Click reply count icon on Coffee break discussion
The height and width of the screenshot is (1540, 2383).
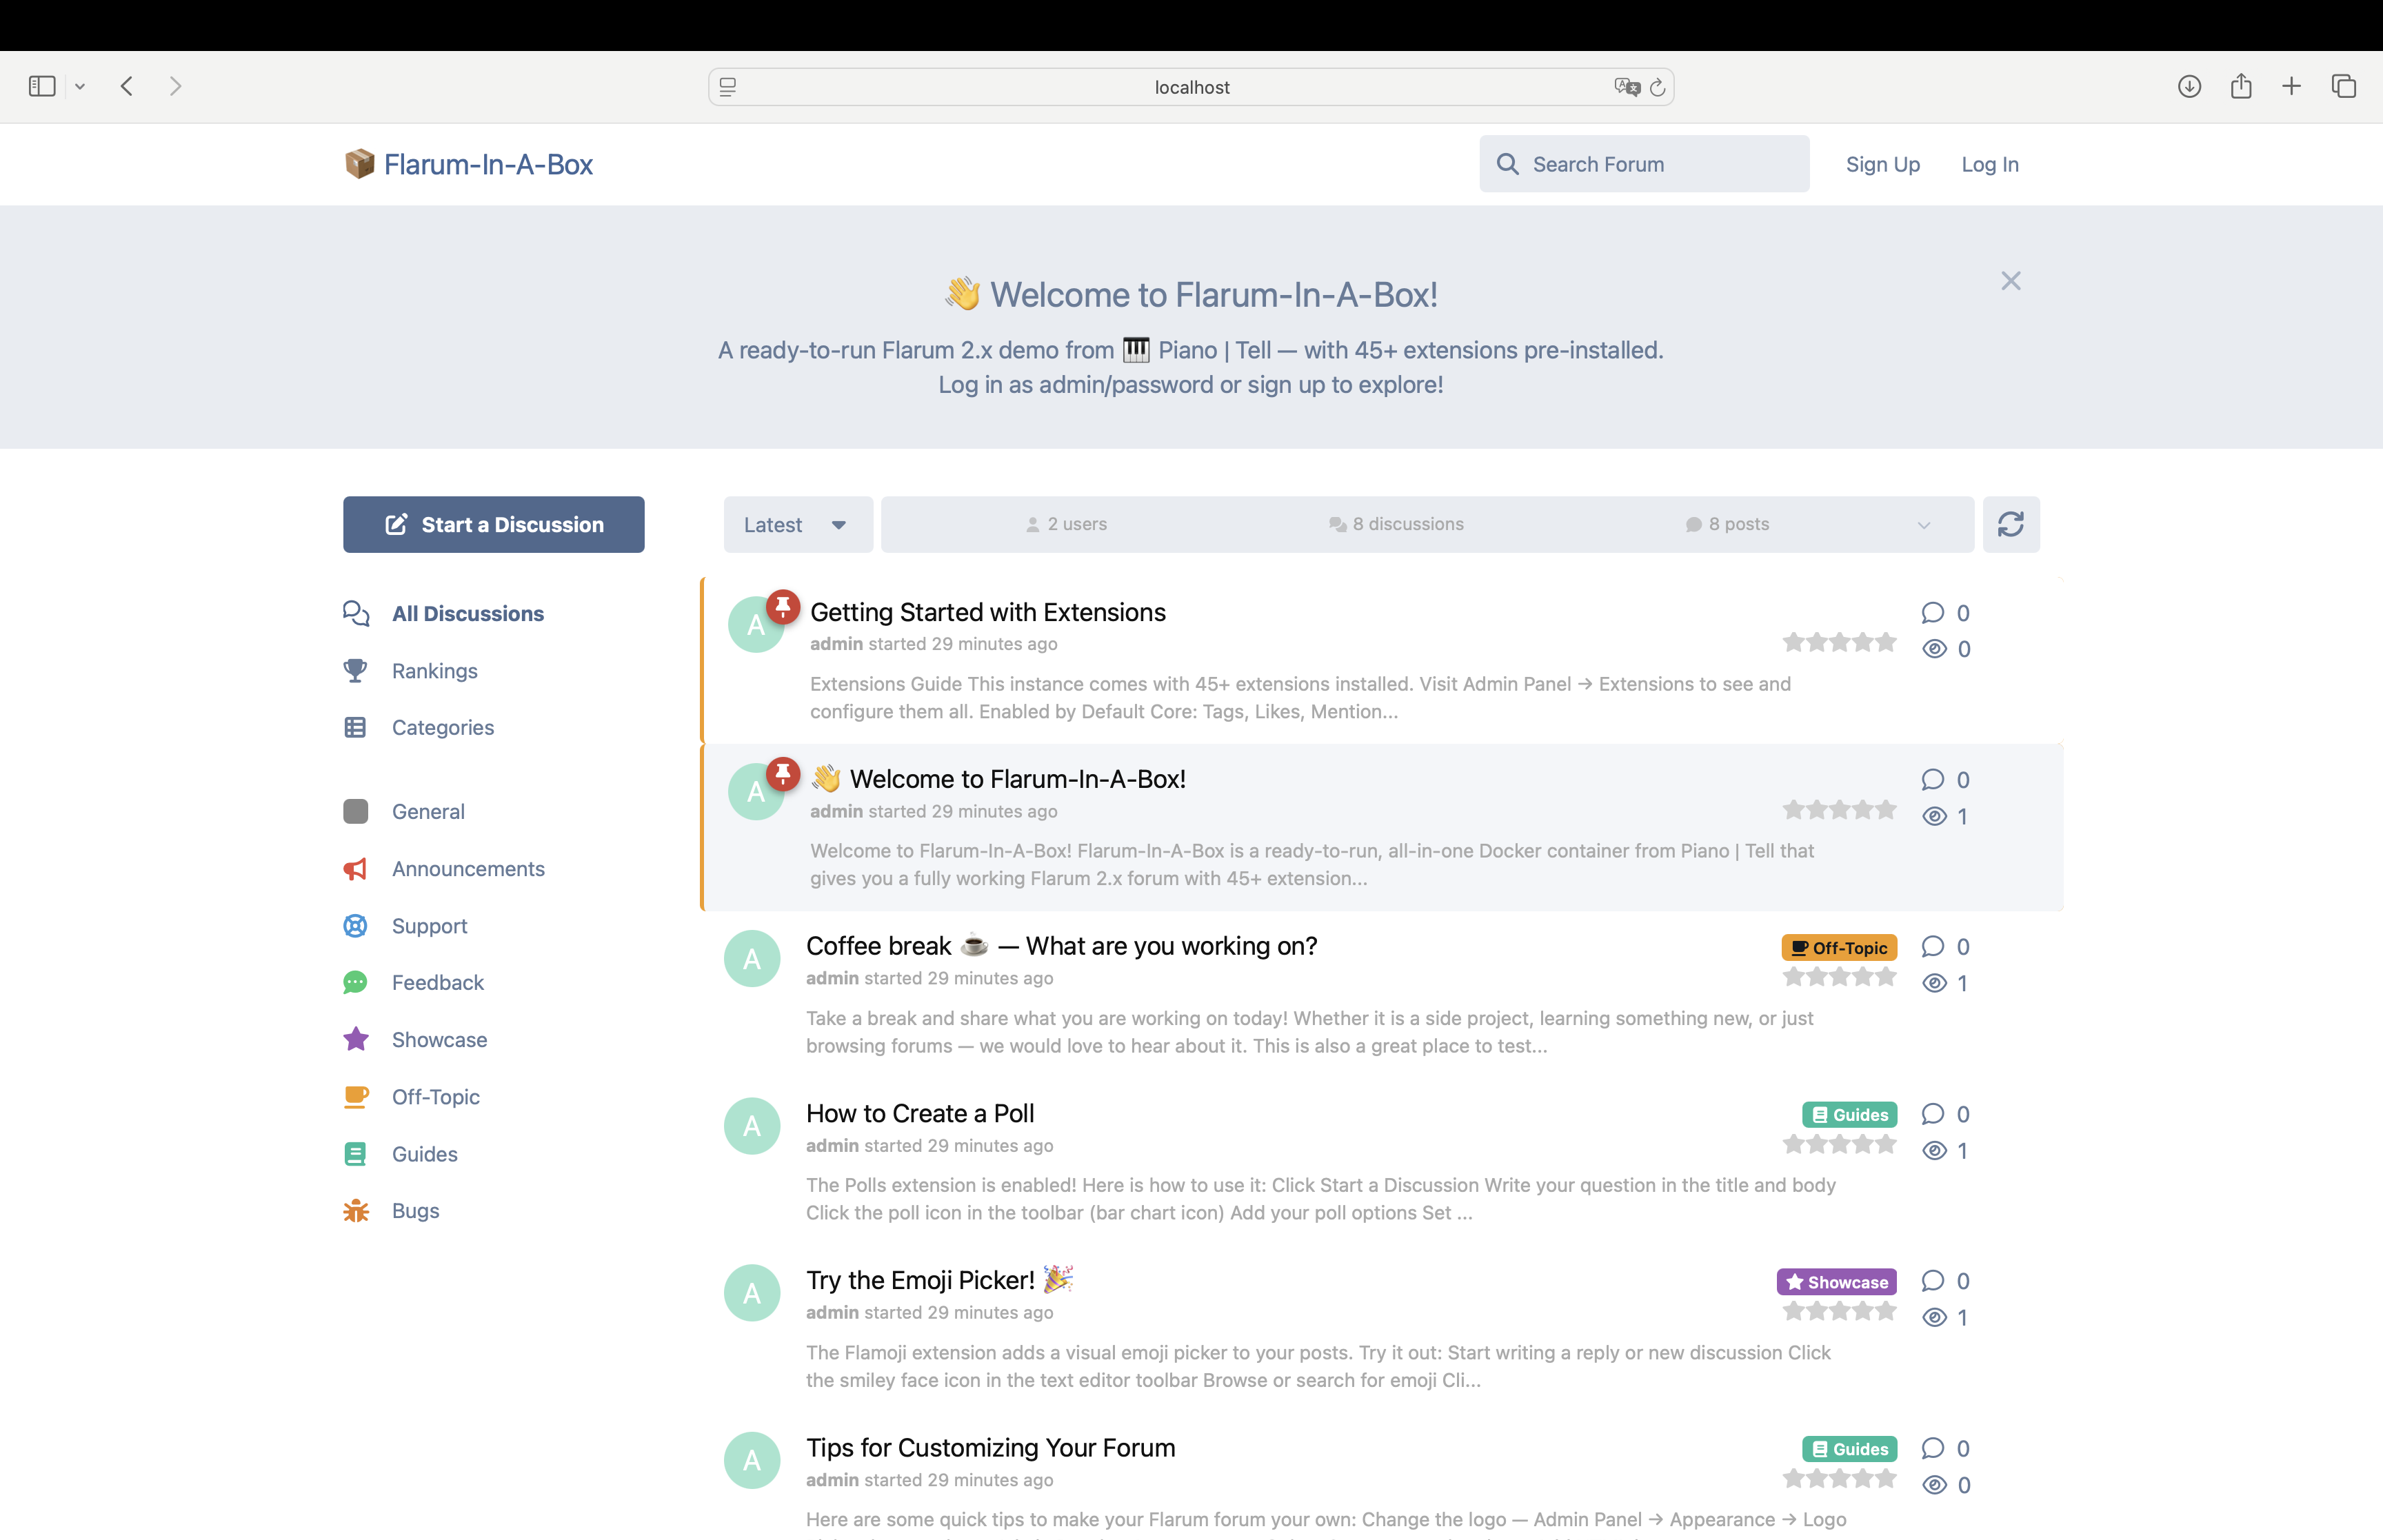[x=1932, y=946]
